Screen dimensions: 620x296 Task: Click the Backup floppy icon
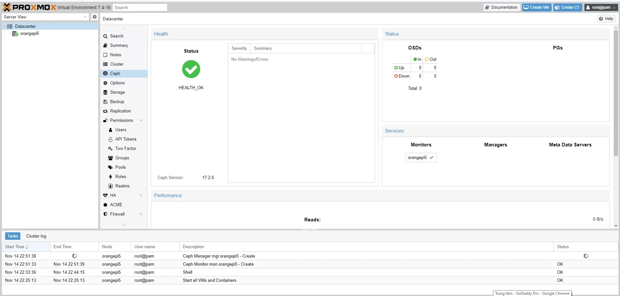[x=105, y=102]
